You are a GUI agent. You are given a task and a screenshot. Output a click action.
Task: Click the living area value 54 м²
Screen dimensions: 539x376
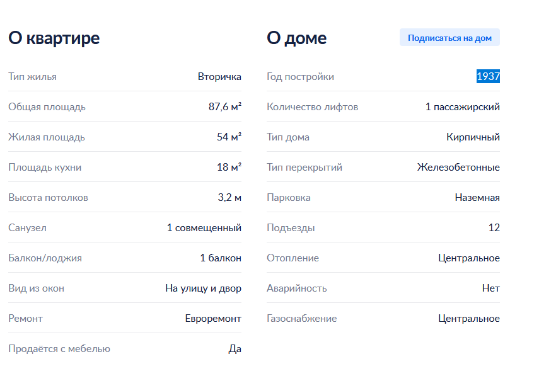click(229, 137)
